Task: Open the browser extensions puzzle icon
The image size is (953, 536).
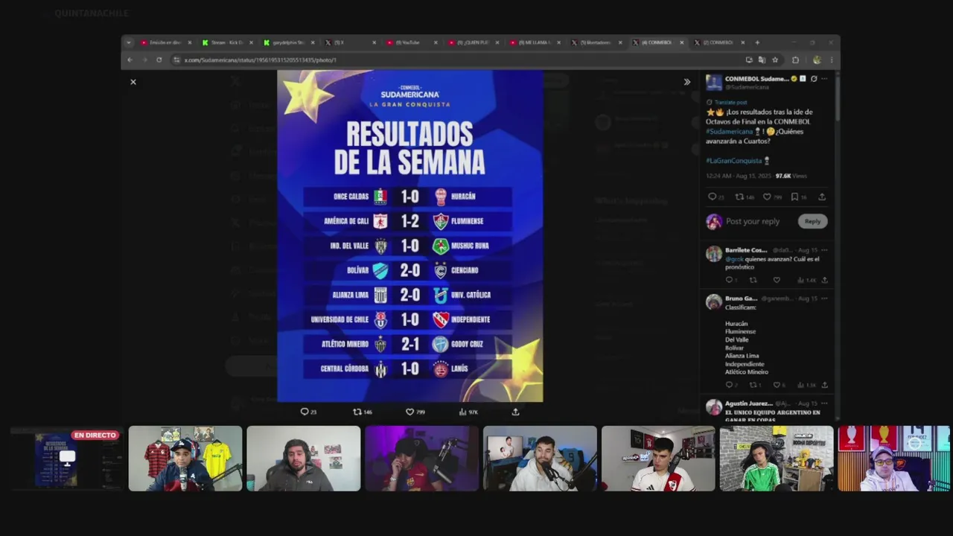Action: pos(795,60)
